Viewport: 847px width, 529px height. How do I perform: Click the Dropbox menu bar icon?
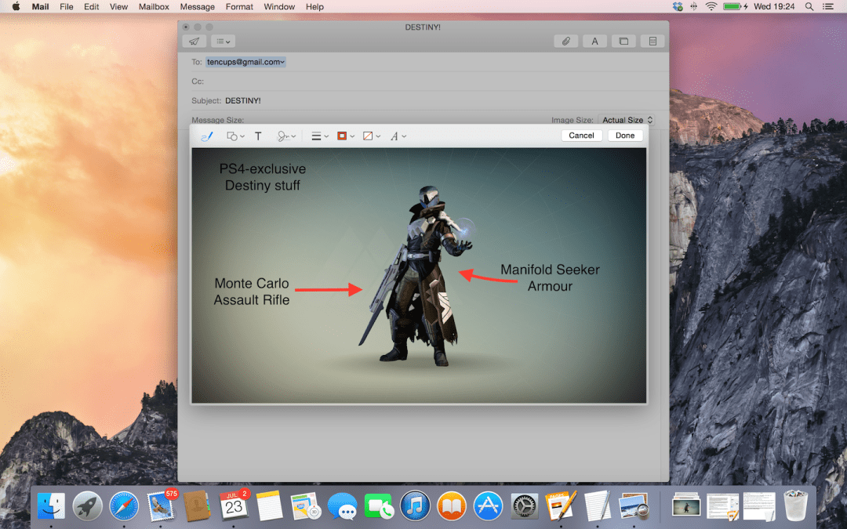click(x=678, y=6)
